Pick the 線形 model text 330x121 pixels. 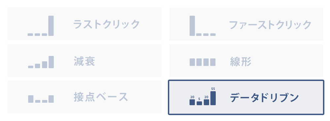[x=241, y=62]
